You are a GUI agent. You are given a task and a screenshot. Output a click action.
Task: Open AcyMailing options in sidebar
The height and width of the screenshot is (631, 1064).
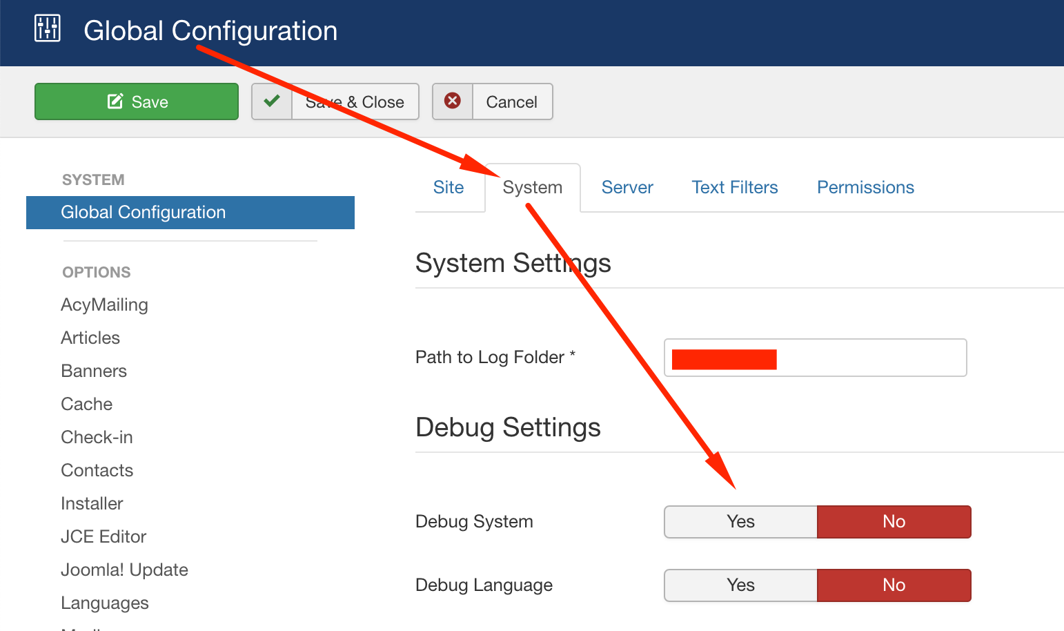[x=104, y=305]
